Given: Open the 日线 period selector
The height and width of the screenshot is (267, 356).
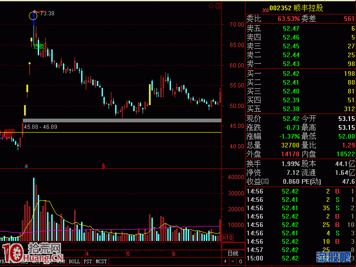Looking at the screenshot, I should click(x=233, y=254).
